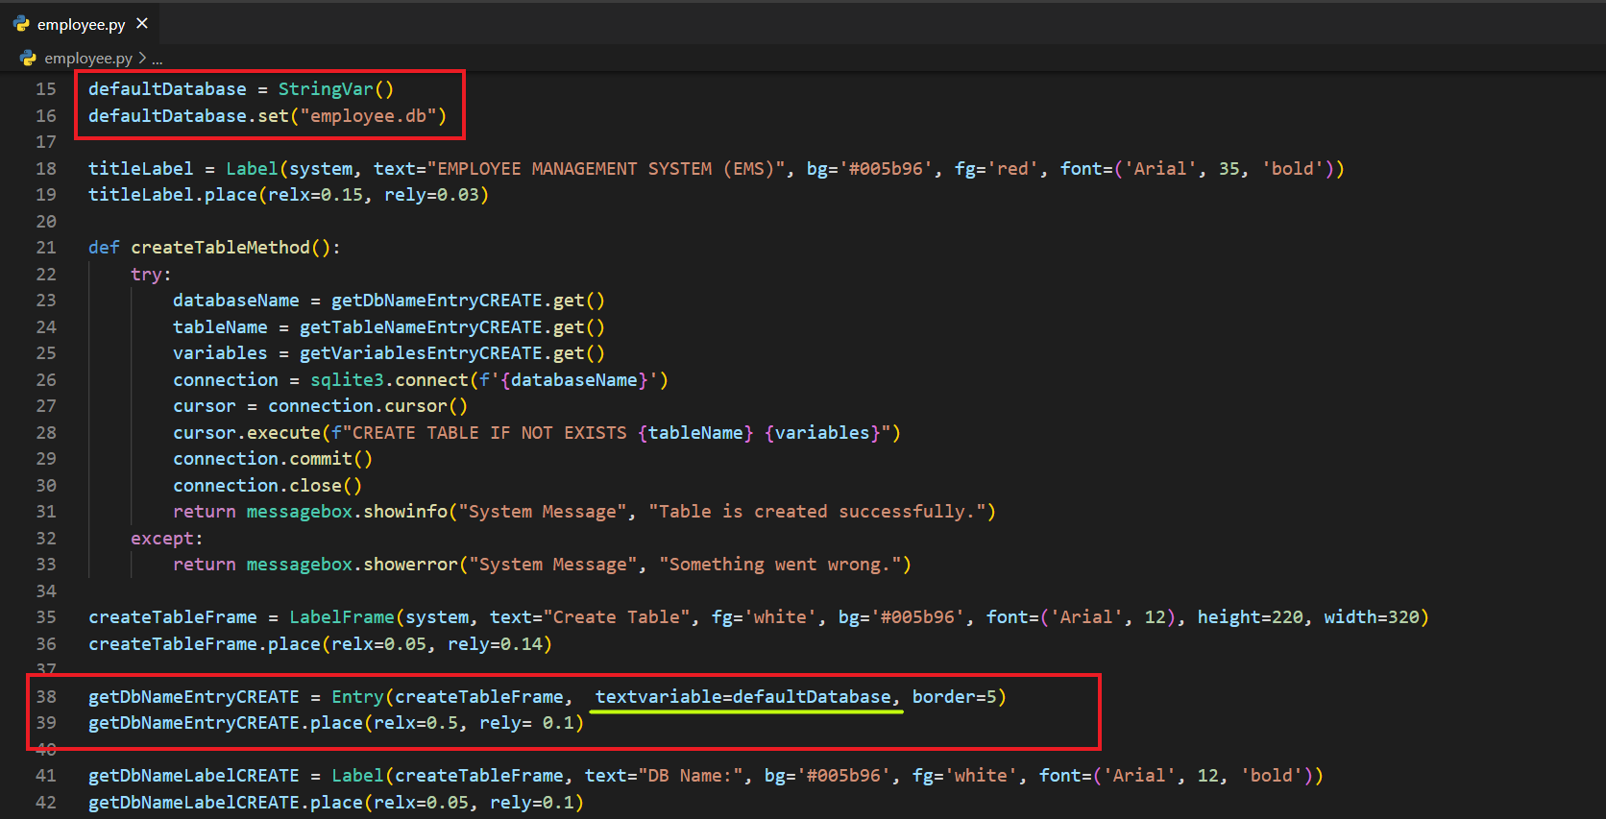Screen dimensions: 1606x819
Task: Close the employee.py editor tab
Action: tap(142, 23)
